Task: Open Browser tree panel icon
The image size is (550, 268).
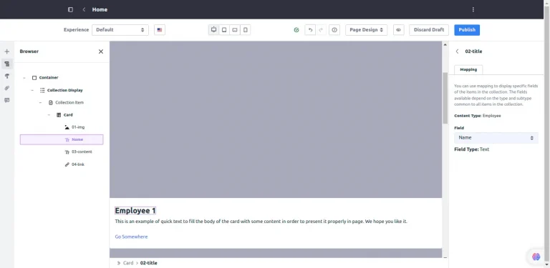Action: [6, 64]
